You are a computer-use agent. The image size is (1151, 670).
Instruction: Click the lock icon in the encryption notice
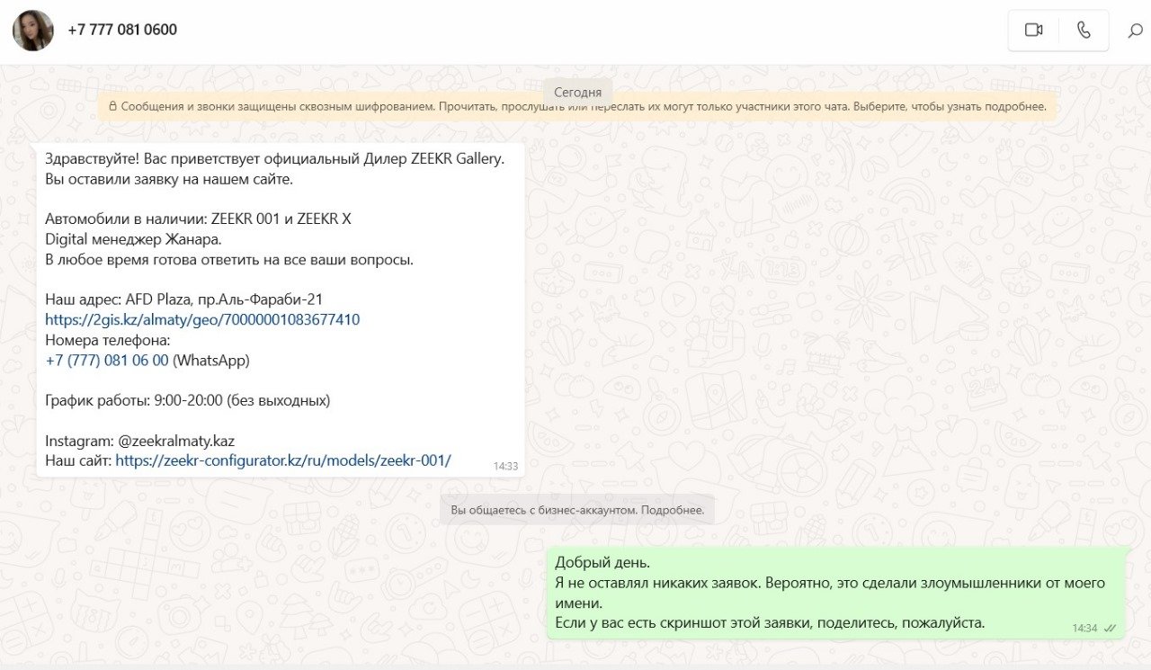[x=112, y=106]
